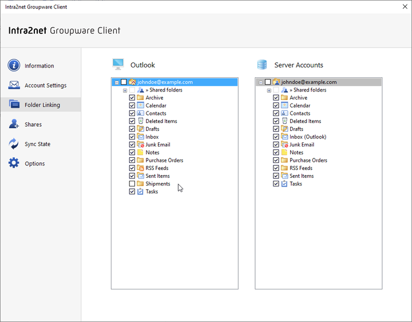
Task: Select Outlook Archive folder label
Action: coord(154,98)
